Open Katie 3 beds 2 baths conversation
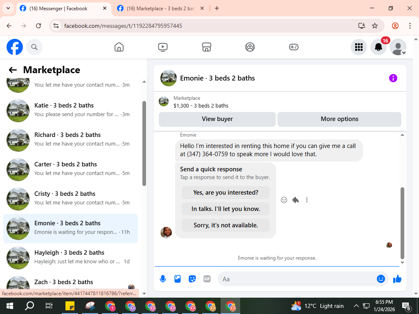 pos(70,110)
